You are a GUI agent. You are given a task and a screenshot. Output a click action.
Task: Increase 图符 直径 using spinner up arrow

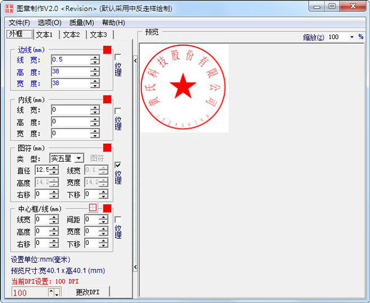pos(54,167)
